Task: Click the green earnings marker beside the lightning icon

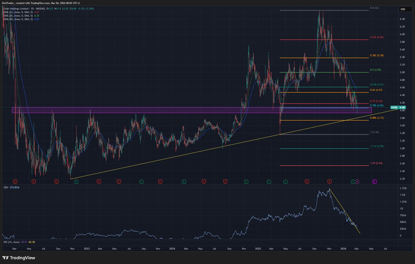Action: [x=353, y=181]
